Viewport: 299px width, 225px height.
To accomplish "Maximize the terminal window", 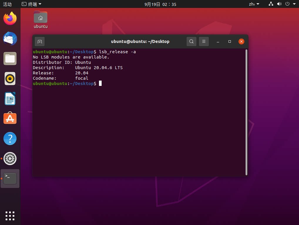I will (230, 41).
